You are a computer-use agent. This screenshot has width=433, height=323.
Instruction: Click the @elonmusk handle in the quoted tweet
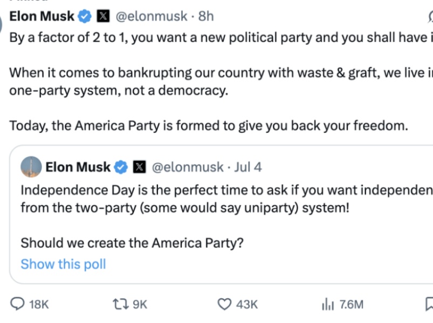coord(187,167)
